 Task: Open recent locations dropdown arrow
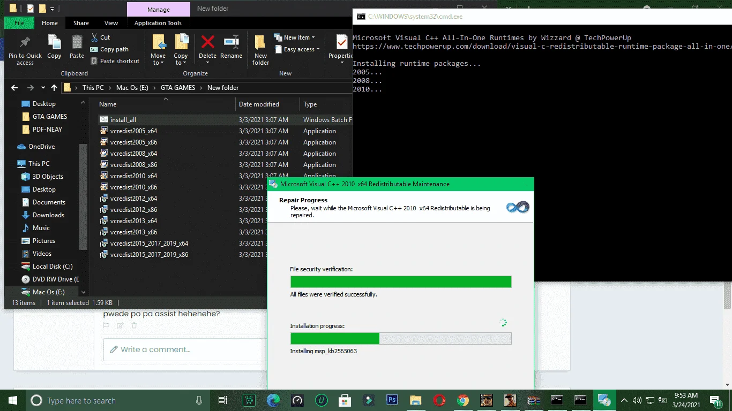(x=42, y=88)
